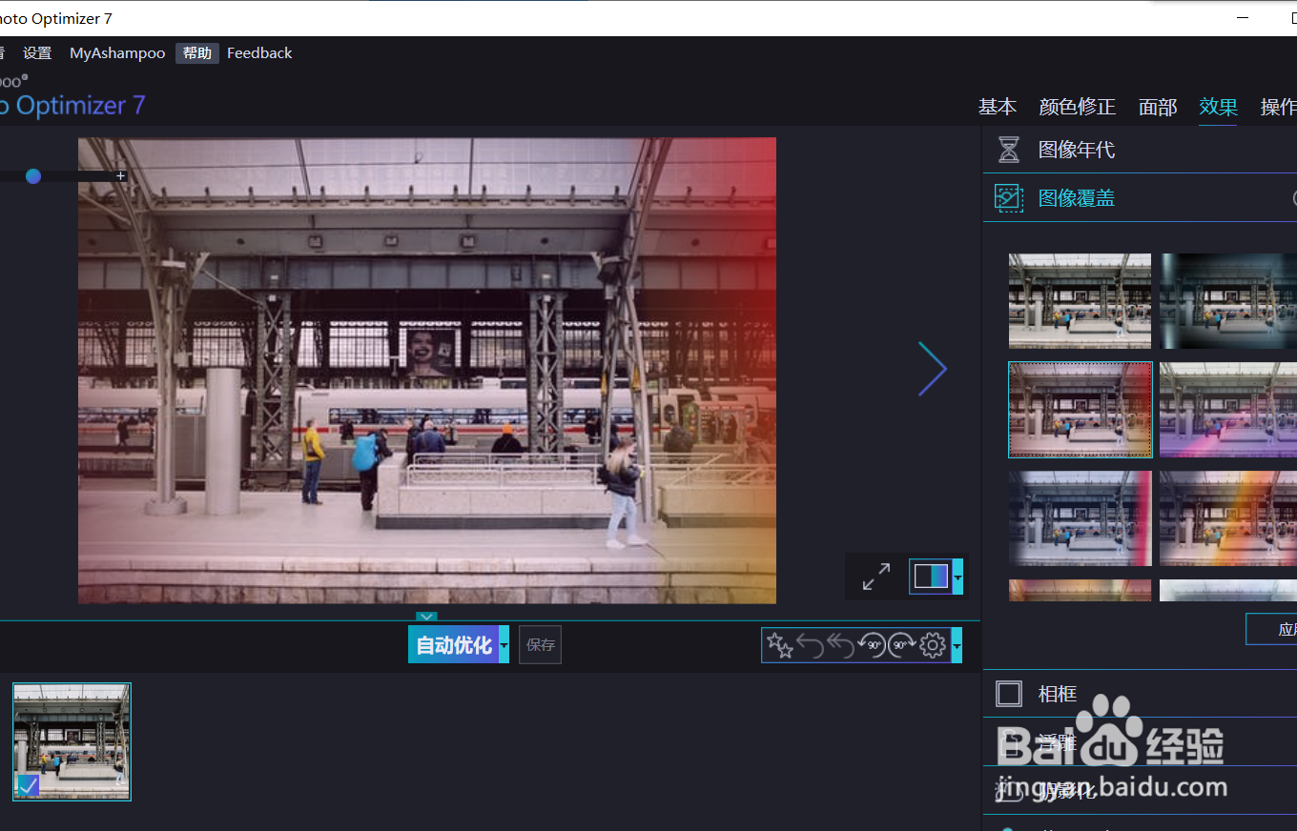This screenshot has width=1297, height=831.
Task: Switch to the 面部 tab
Action: point(1158,107)
